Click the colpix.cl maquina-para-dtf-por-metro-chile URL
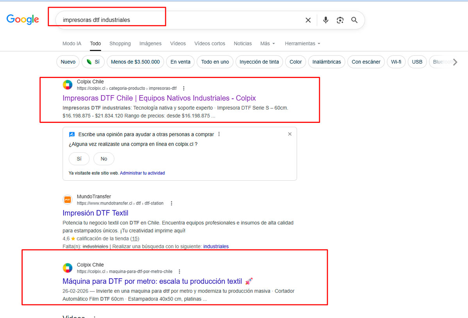The height and width of the screenshot is (318, 468). pyautogui.click(x=125, y=272)
